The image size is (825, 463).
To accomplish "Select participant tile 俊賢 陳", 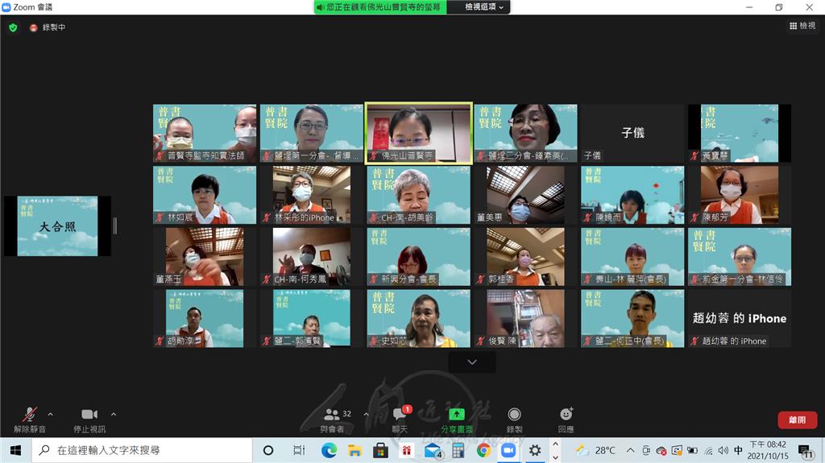I will tap(525, 318).
